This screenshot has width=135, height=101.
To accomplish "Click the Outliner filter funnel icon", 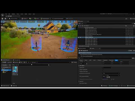I will [x=79, y=24].
